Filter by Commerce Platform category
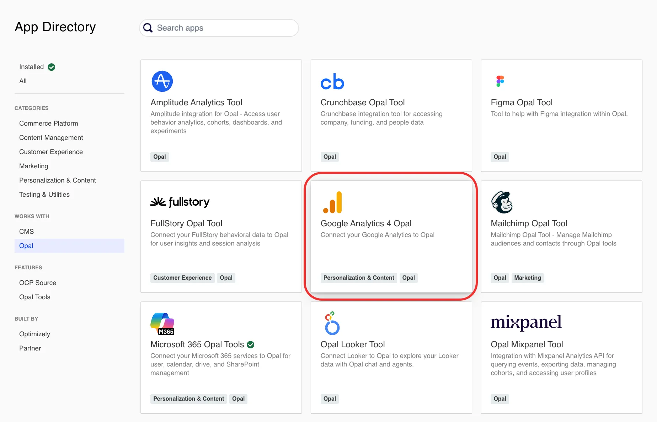This screenshot has width=657, height=422. click(x=49, y=123)
